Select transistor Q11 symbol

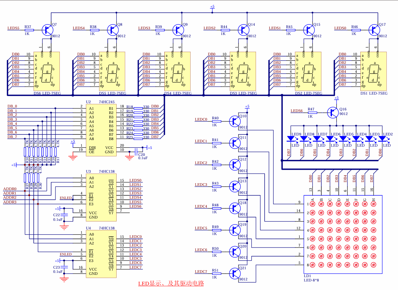235,143
